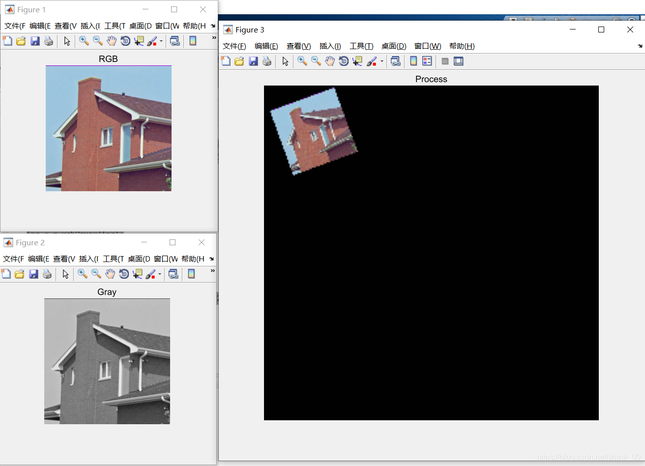Print icon in Figure 2 toolbar
Image resolution: width=645 pixels, height=466 pixels.
point(47,274)
